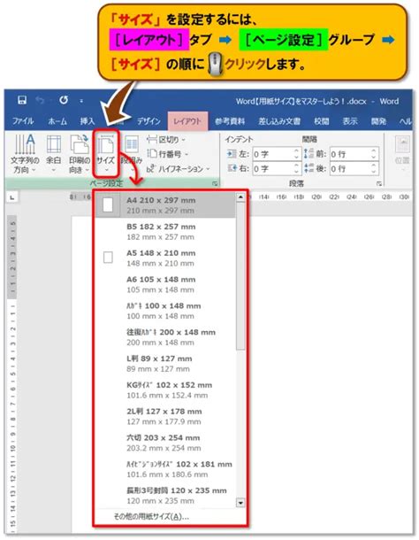Adjust the 左 indent spinner arrows
The height and width of the screenshot is (540, 419).
[x=296, y=154]
